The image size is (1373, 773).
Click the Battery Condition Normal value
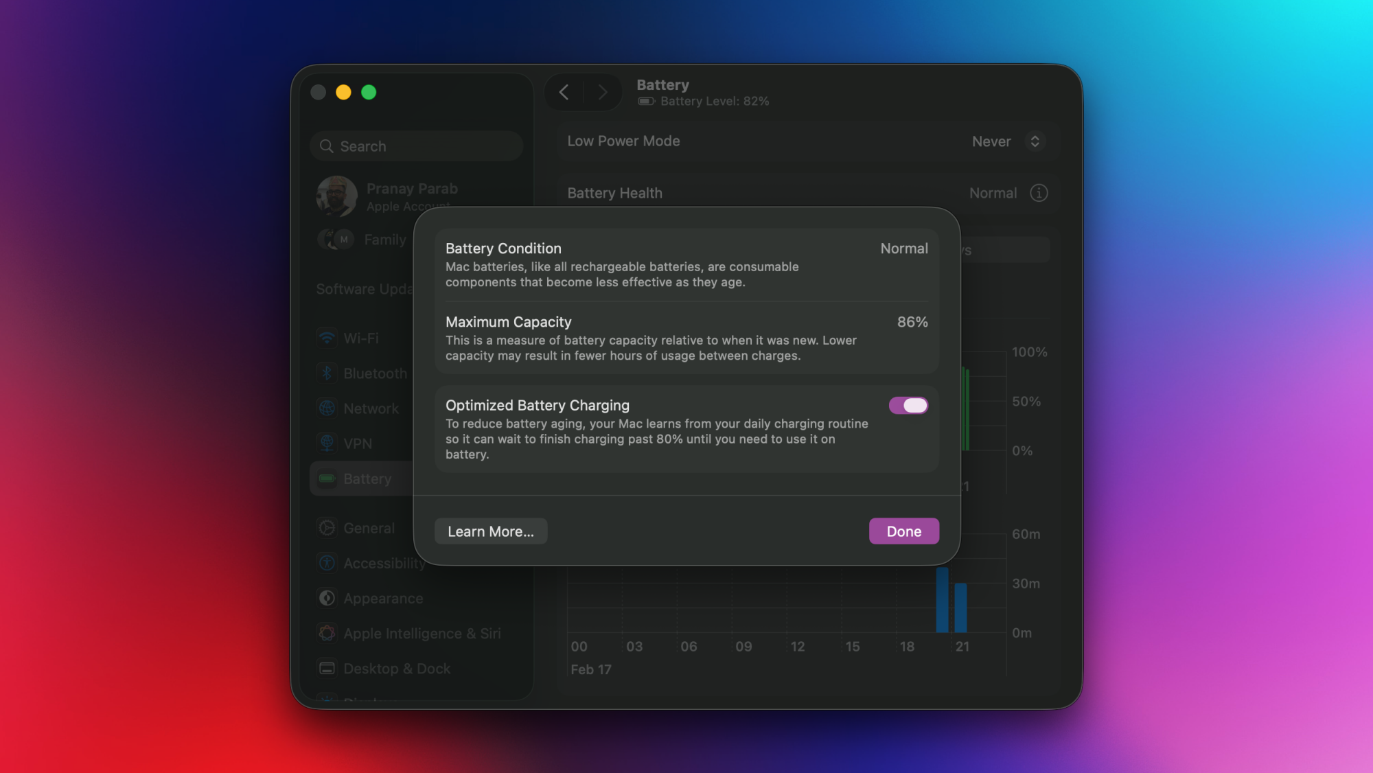(x=904, y=249)
